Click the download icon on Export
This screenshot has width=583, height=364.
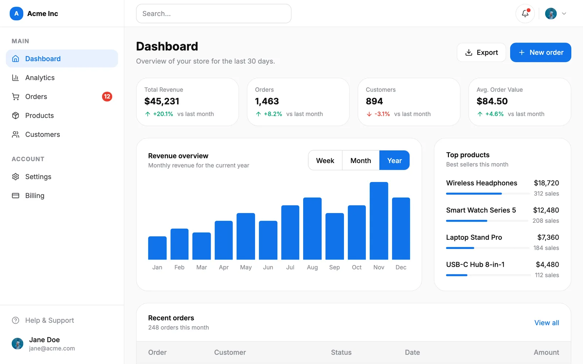(x=469, y=52)
